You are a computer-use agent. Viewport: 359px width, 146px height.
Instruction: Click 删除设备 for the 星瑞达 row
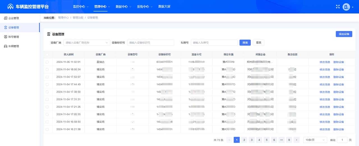point(339,62)
